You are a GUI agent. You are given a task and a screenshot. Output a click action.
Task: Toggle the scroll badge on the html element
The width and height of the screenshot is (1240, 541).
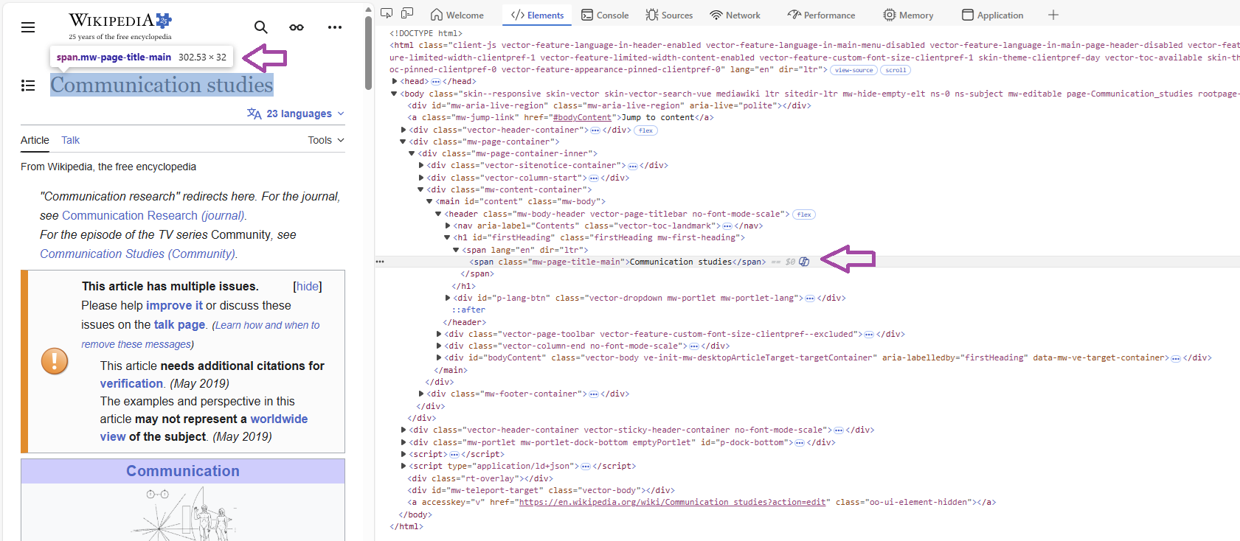[x=896, y=70]
